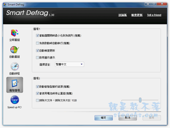Viewport: 170px width, 128px height.
Task: Toggle the 自動檢查更新 checkbox
Action: tap(37, 50)
